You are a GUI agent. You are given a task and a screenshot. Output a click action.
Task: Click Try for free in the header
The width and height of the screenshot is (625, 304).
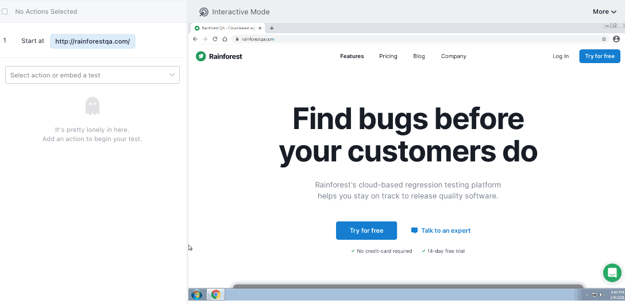point(600,56)
